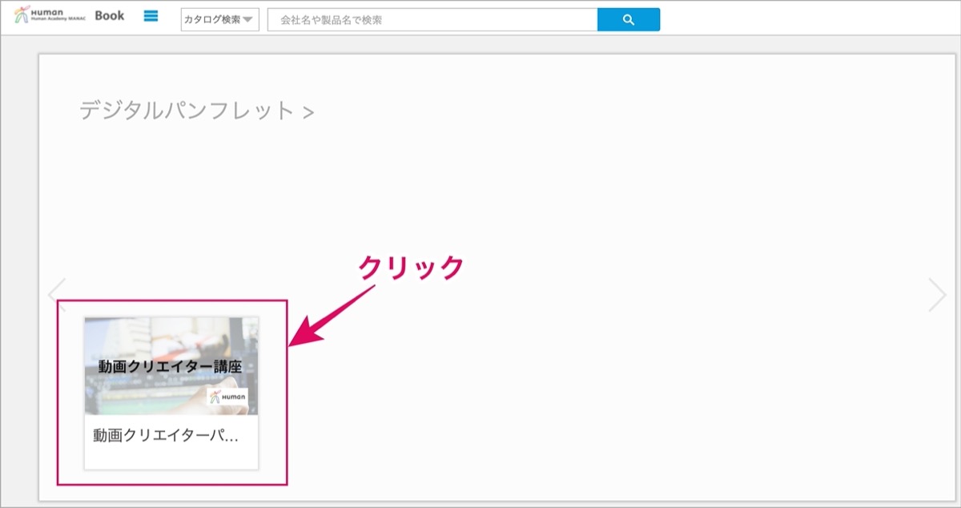This screenshot has height=508, width=961.
Task: Click the Human Academy logo icon
Action: 22,15
